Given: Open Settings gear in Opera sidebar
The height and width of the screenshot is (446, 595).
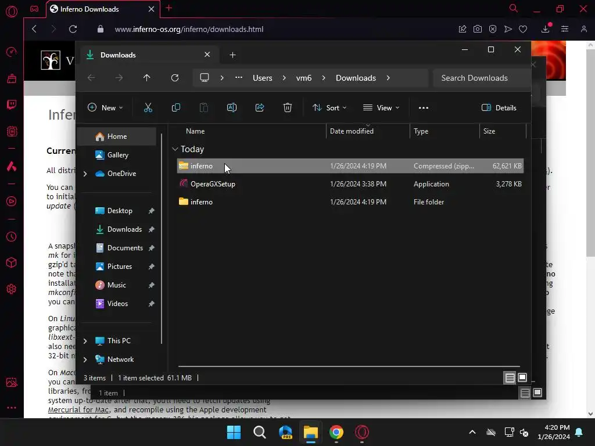Looking at the screenshot, I should pyautogui.click(x=12, y=289).
